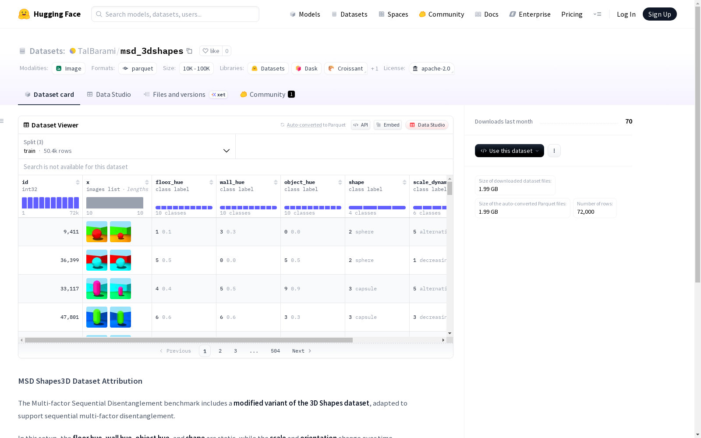
Task: Open the Files and versions tab
Action: (x=185, y=95)
